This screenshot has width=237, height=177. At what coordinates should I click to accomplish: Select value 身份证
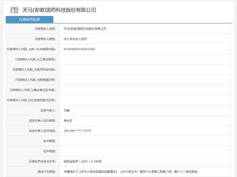68,121
